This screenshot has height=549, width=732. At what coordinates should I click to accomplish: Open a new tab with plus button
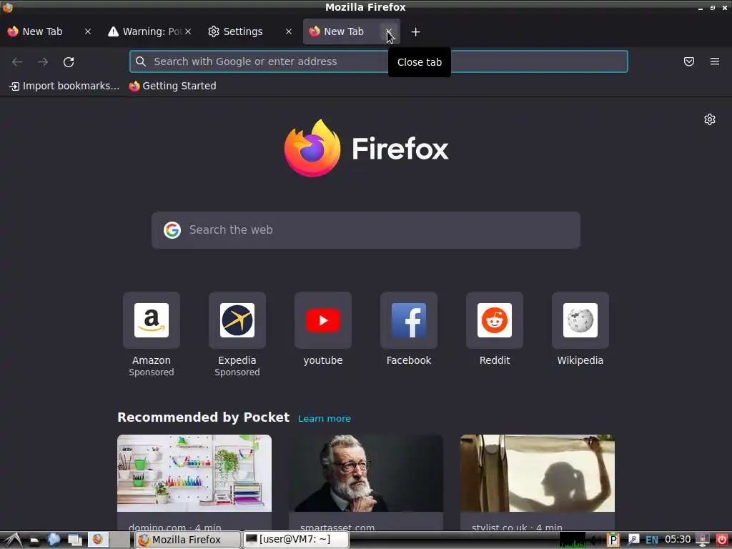pyautogui.click(x=415, y=31)
